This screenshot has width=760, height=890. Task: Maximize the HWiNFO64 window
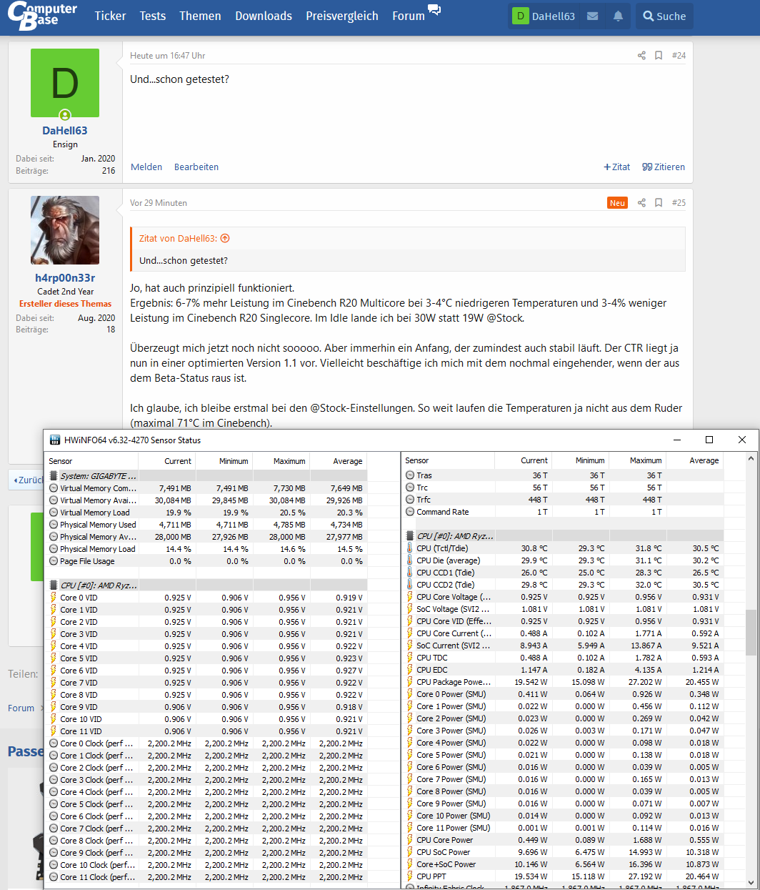[x=709, y=440]
